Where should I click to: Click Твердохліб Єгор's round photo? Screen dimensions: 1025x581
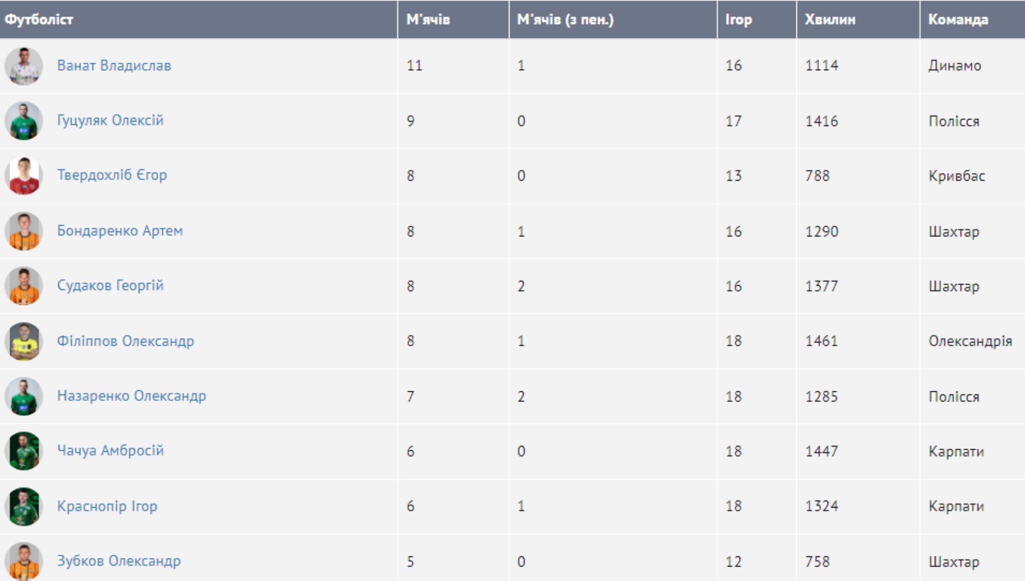[x=24, y=176]
